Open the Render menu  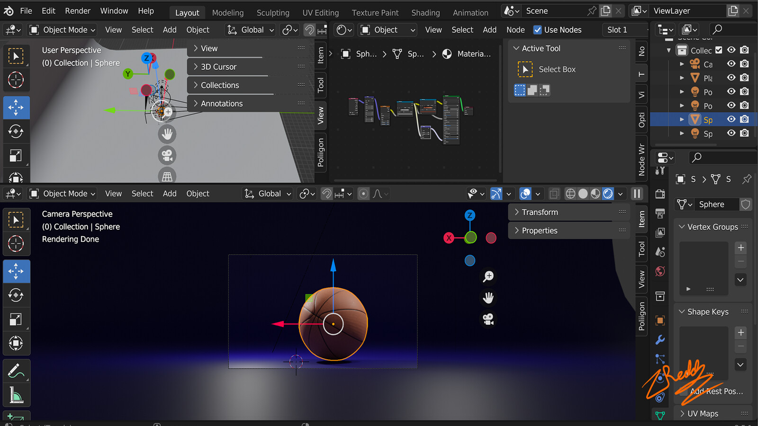78,11
